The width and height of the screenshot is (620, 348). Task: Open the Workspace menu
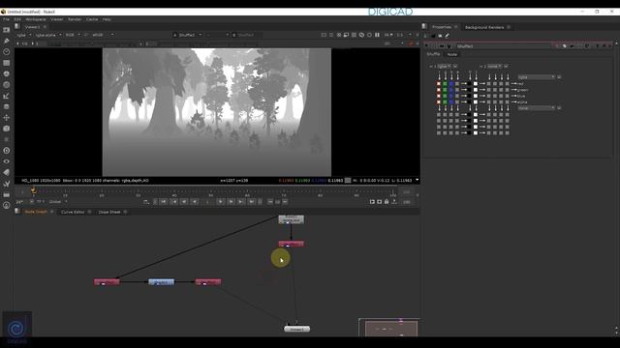point(36,19)
